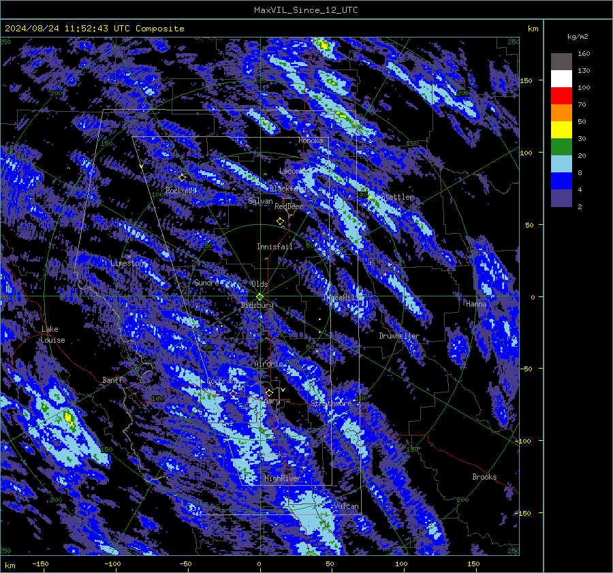613x573 pixels.
Task: Click the Lake Louise label
Action: [53, 335]
